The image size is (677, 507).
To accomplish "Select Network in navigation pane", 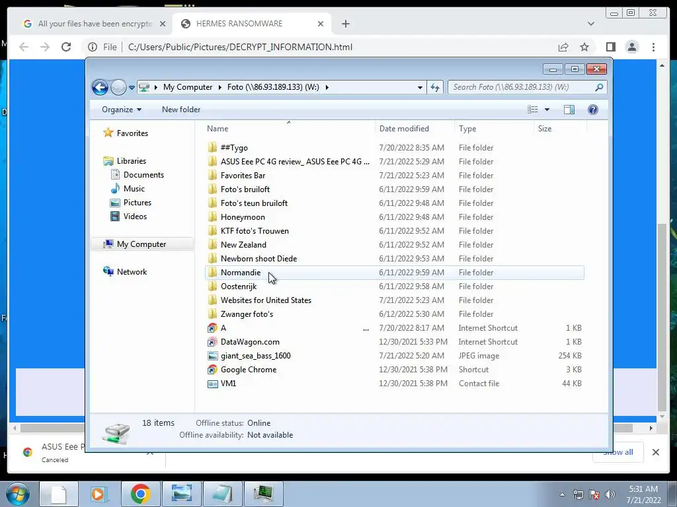I will point(125,271).
